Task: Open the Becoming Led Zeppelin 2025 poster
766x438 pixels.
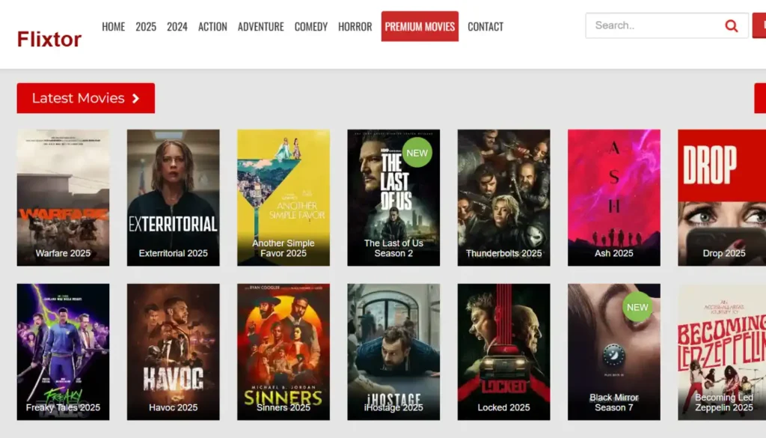Action: [722, 352]
